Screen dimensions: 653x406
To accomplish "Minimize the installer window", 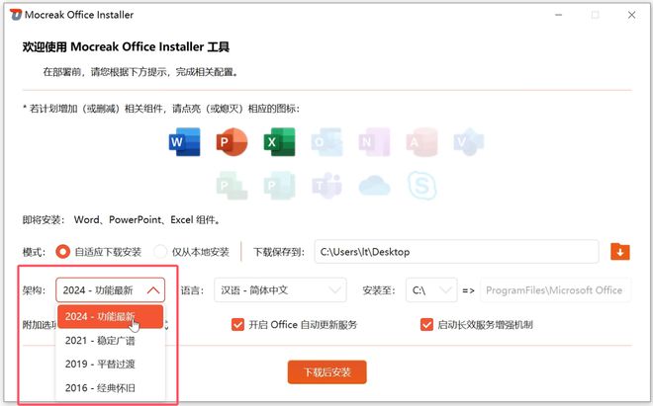I will tap(558, 15).
